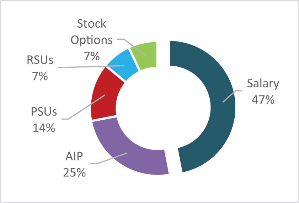Click the empty white center of donut
The width and height of the screenshot is (299, 203).
pos(163,107)
